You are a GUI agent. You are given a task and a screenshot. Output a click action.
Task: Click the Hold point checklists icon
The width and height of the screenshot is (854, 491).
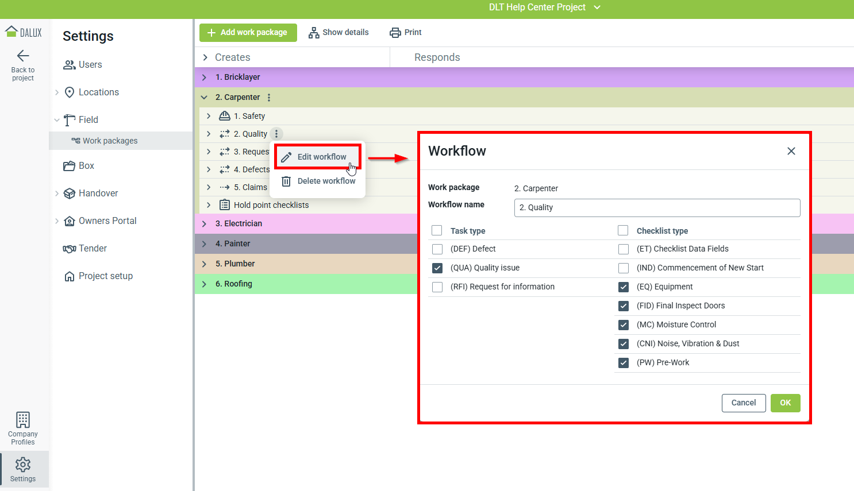225,205
